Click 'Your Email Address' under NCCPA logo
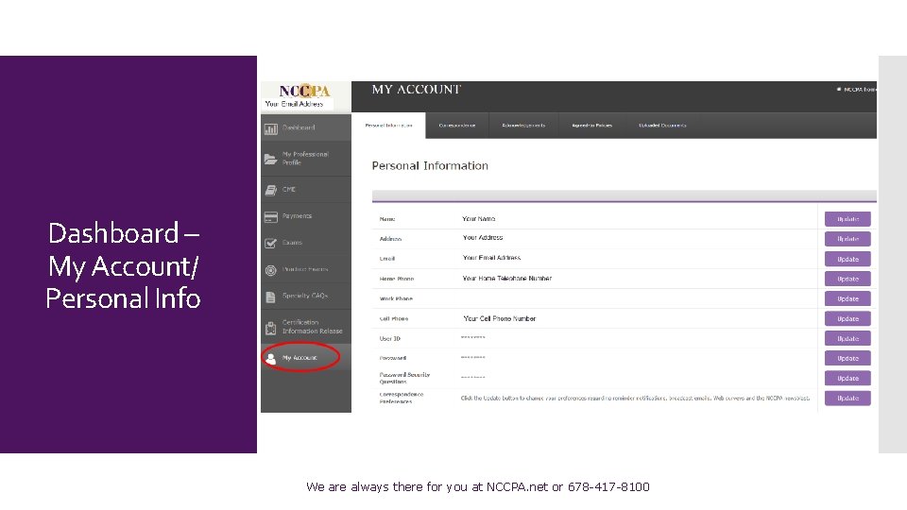 294,104
